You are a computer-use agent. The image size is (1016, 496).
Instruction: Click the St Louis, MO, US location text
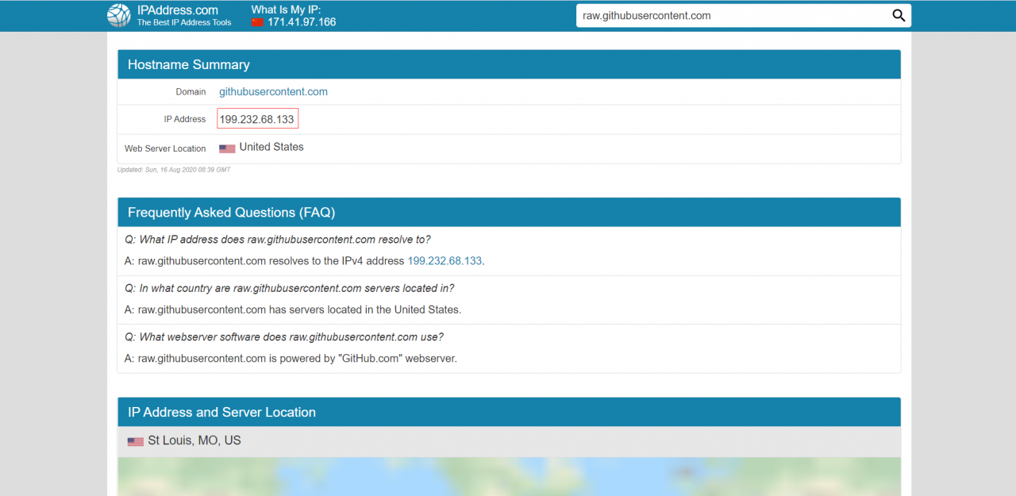click(194, 440)
